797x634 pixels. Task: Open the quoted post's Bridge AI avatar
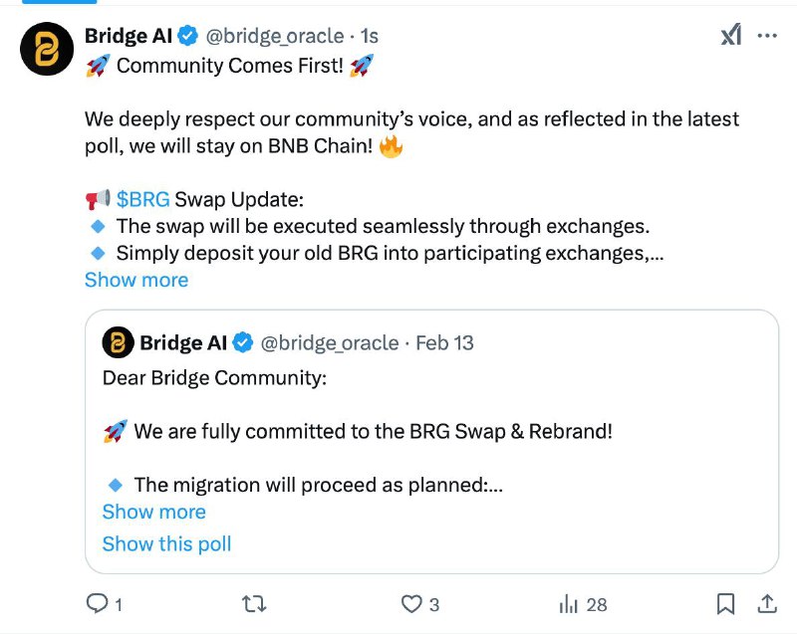coord(118,342)
